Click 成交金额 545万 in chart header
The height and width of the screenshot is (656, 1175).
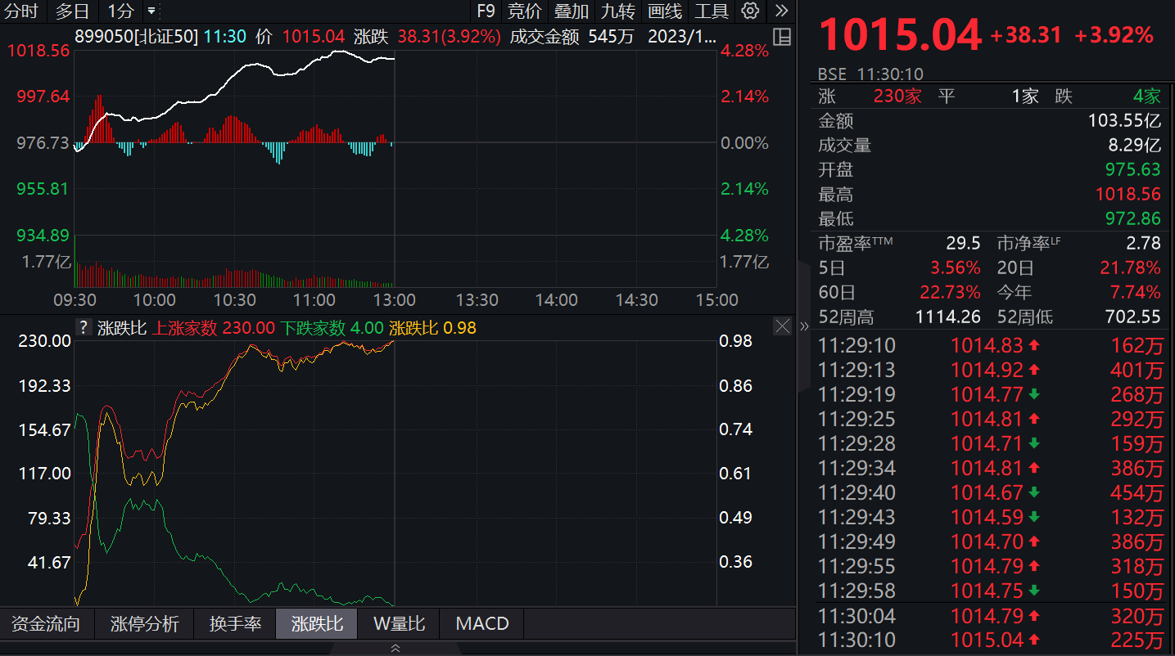coord(572,36)
